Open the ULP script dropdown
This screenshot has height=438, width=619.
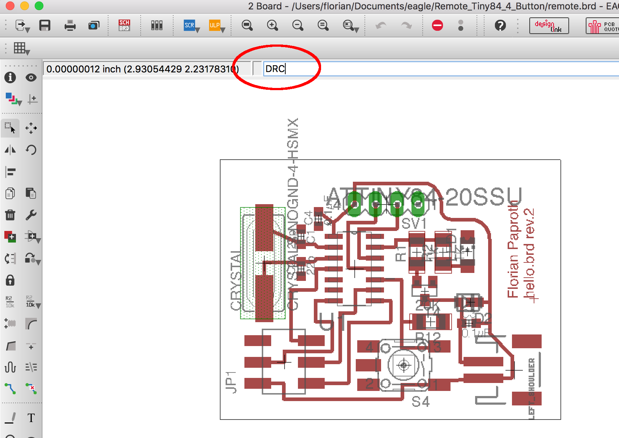(x=223, y=30)
